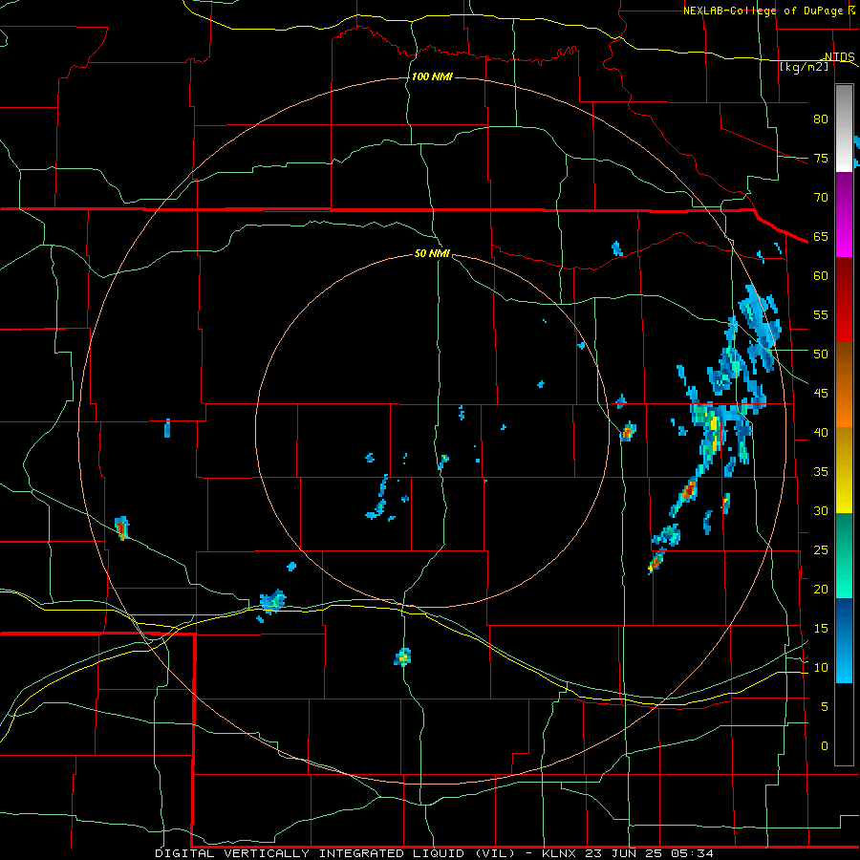The image size is (860, 860).
Task: Click the 25 value on the VIL scale
Action: coord(821,550)
